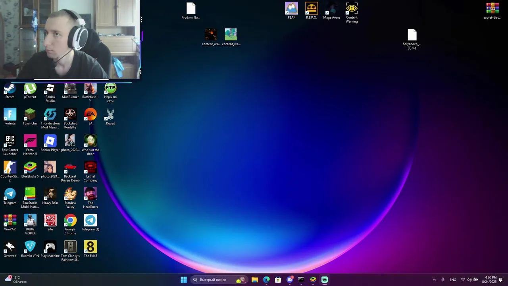The height and width of the screenshot is (286, 508).
Task: Select the Telegram desktop icon
Action: (x=10, y=196)
